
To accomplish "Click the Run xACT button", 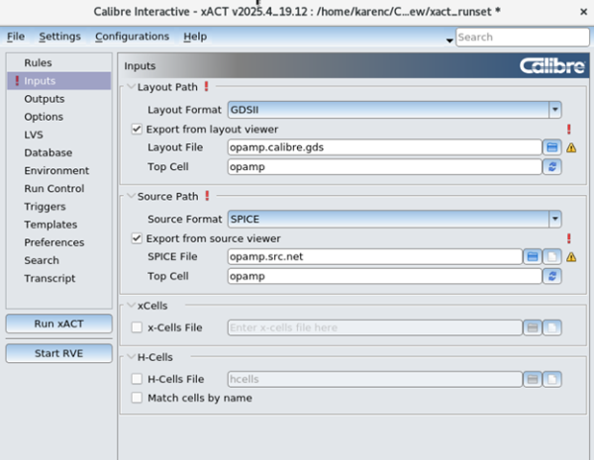I will pos(59,323).
